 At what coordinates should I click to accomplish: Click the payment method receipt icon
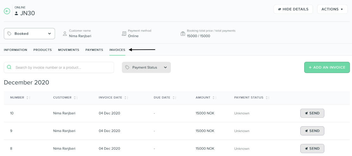(124, 33)
